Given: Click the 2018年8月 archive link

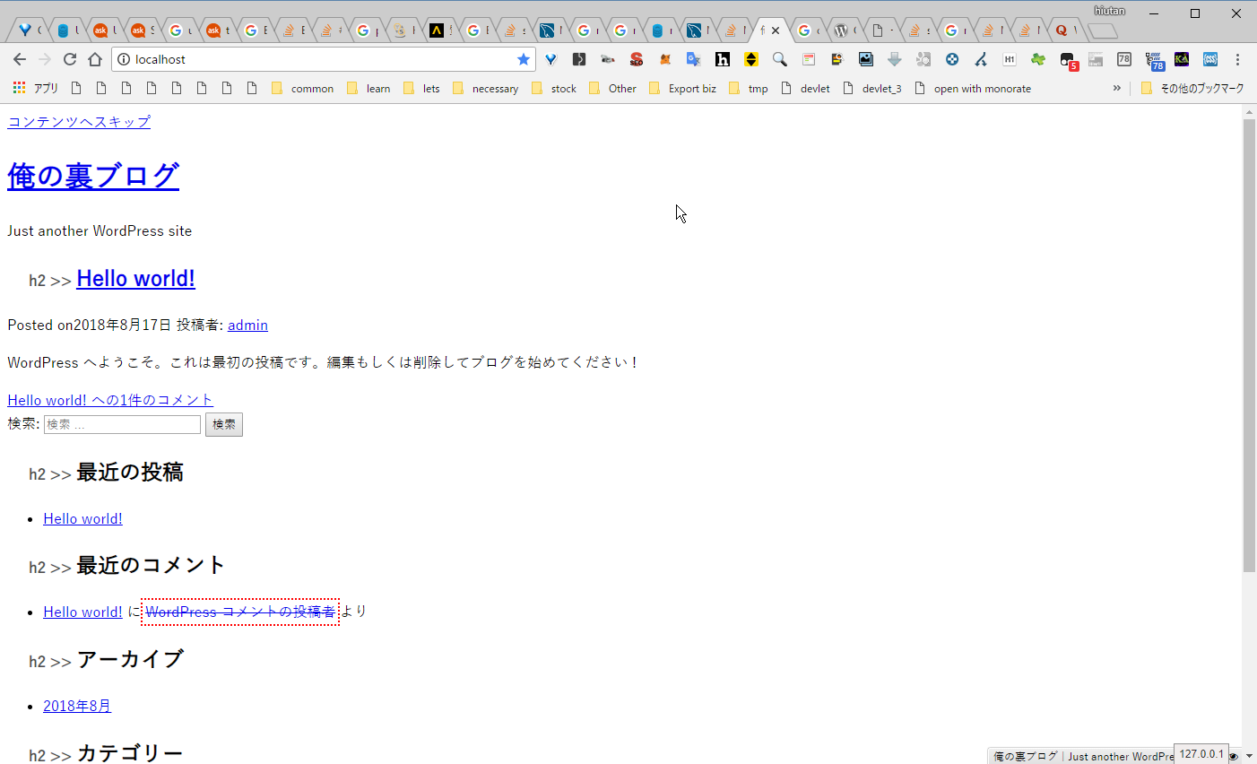Looking at the screenshot, I should pos(77,706).
